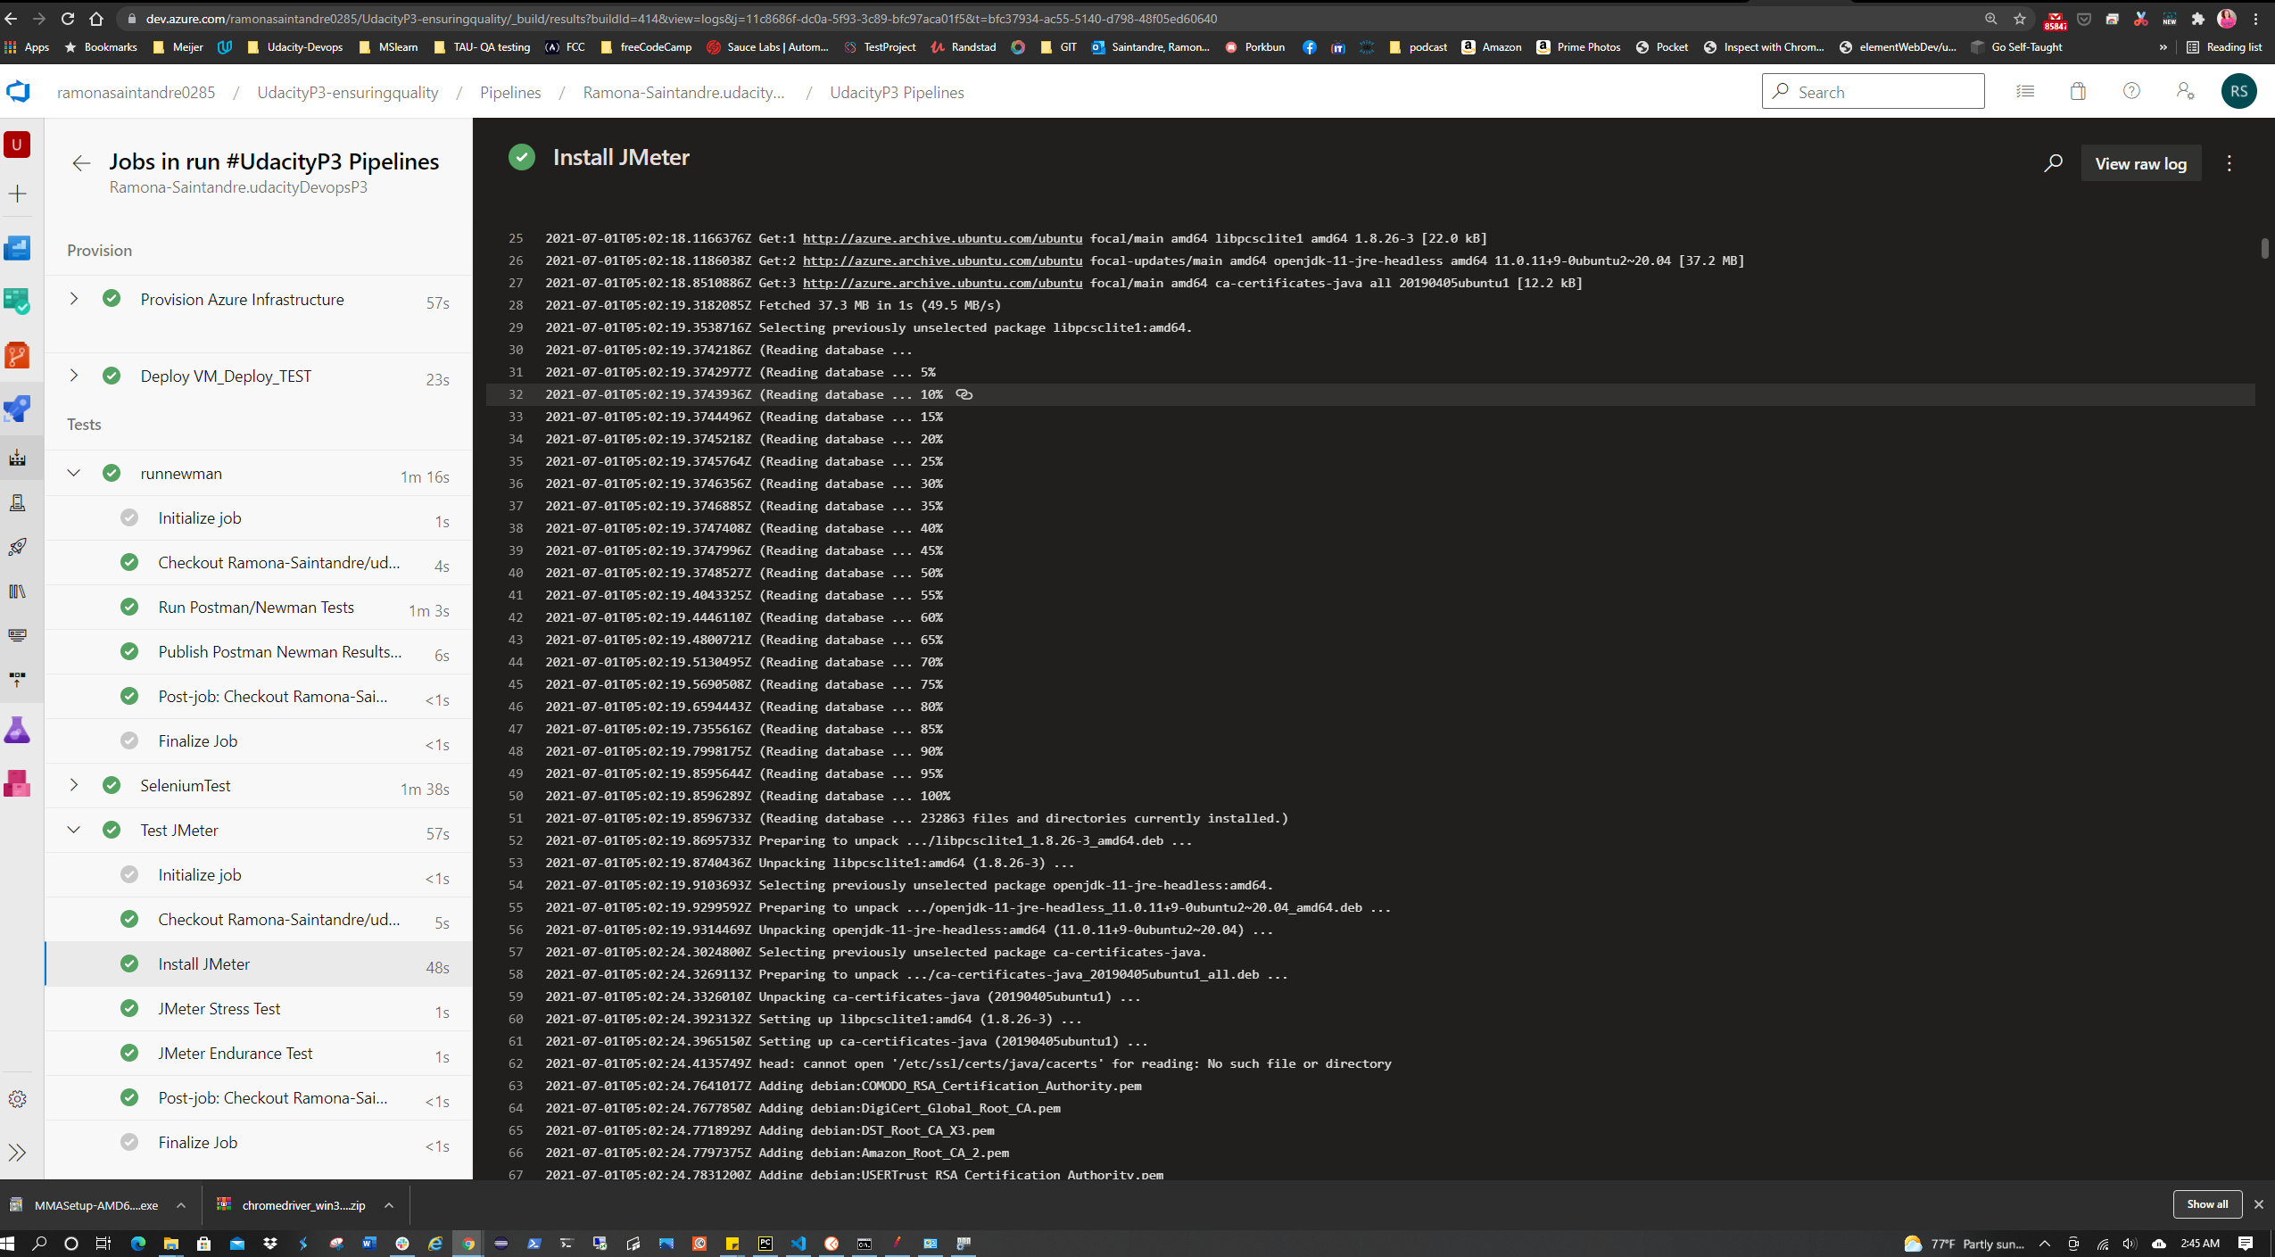
Task: Click the View raw log button
Action: (2140, 162)
